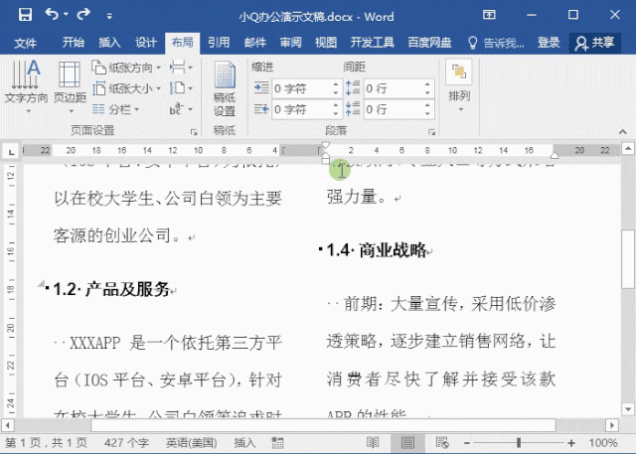Click the spacing-before value field
The height and width of the screenshot is (454, 636).
click(x=394, y=88)
